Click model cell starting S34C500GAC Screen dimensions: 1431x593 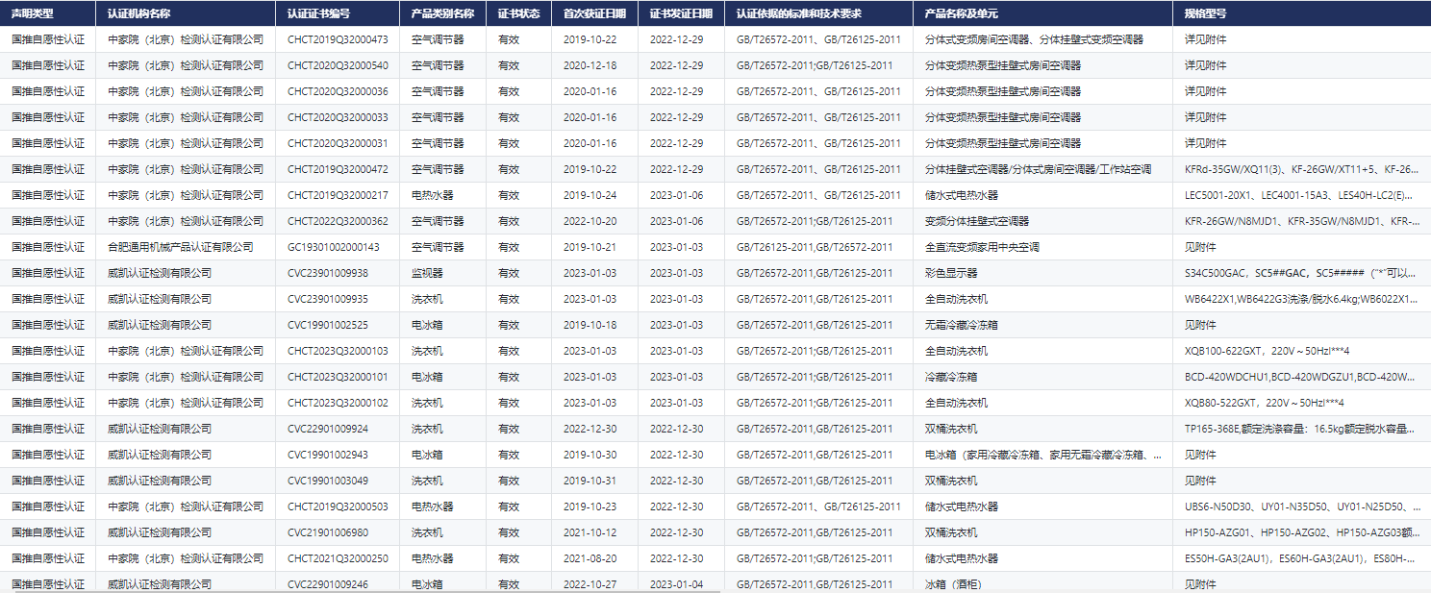[x=1302, y=273]
